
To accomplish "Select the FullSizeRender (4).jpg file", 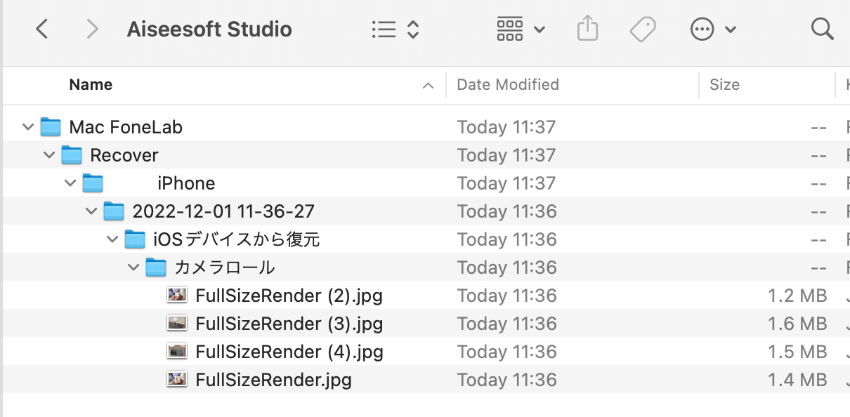I will (x=289, y=352).
